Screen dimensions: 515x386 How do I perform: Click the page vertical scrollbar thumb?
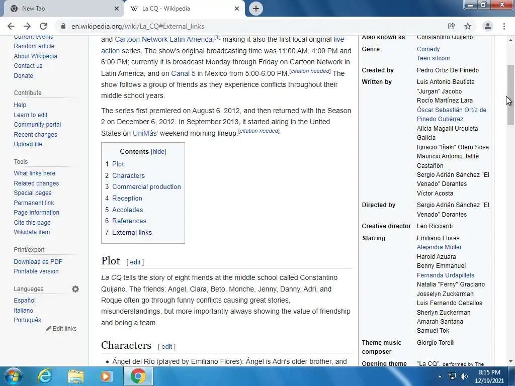tap(510, 95)
